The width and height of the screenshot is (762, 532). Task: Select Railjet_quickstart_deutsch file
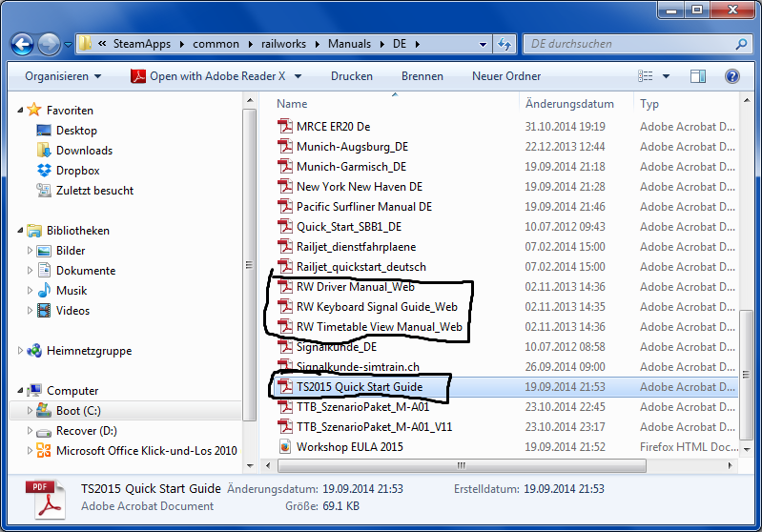pyautogui.click(x=361, y=266)
